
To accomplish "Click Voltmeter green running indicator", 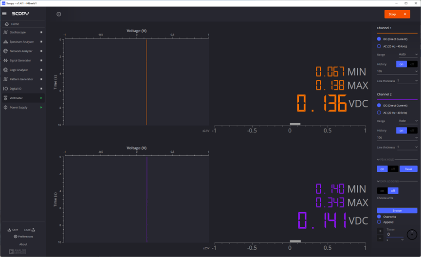I will coord(41,98).
